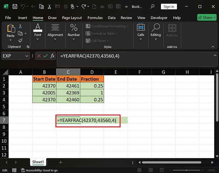The height and width of the screenshot is (173, 219).
Task: Click the Sign in button
Action: tap(169, 6)
